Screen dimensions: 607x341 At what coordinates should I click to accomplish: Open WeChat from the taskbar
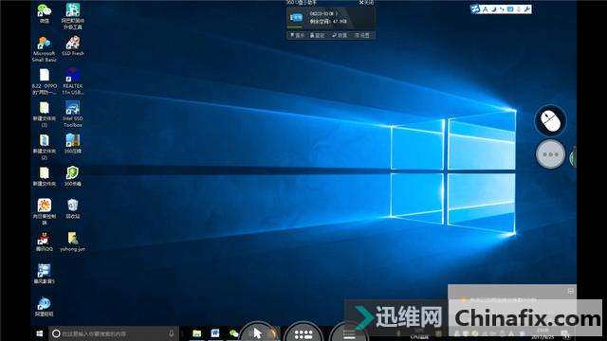(x=233, y=333)
